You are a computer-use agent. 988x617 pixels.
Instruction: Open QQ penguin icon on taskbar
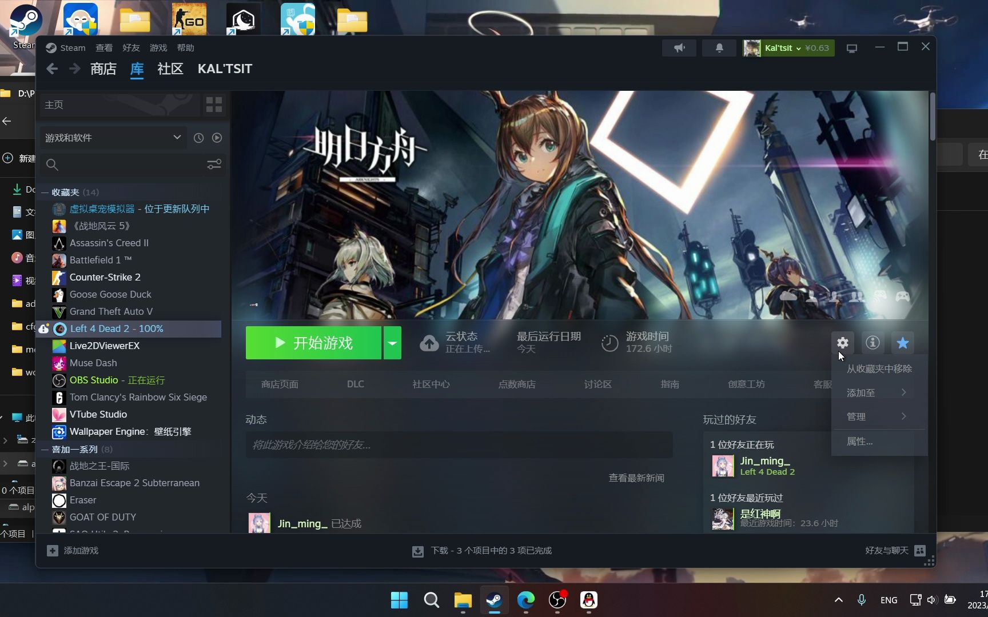point(589,600)
